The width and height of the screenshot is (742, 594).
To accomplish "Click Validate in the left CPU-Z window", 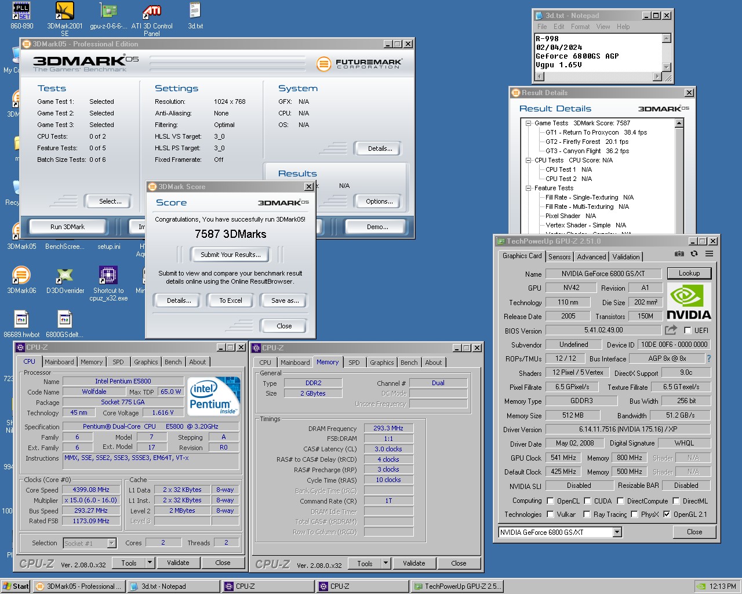I will click(178, 563).
